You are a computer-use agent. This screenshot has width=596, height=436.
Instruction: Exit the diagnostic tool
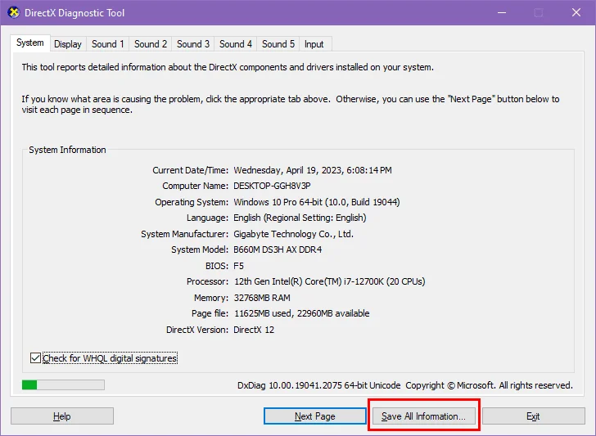coord(533,416)
